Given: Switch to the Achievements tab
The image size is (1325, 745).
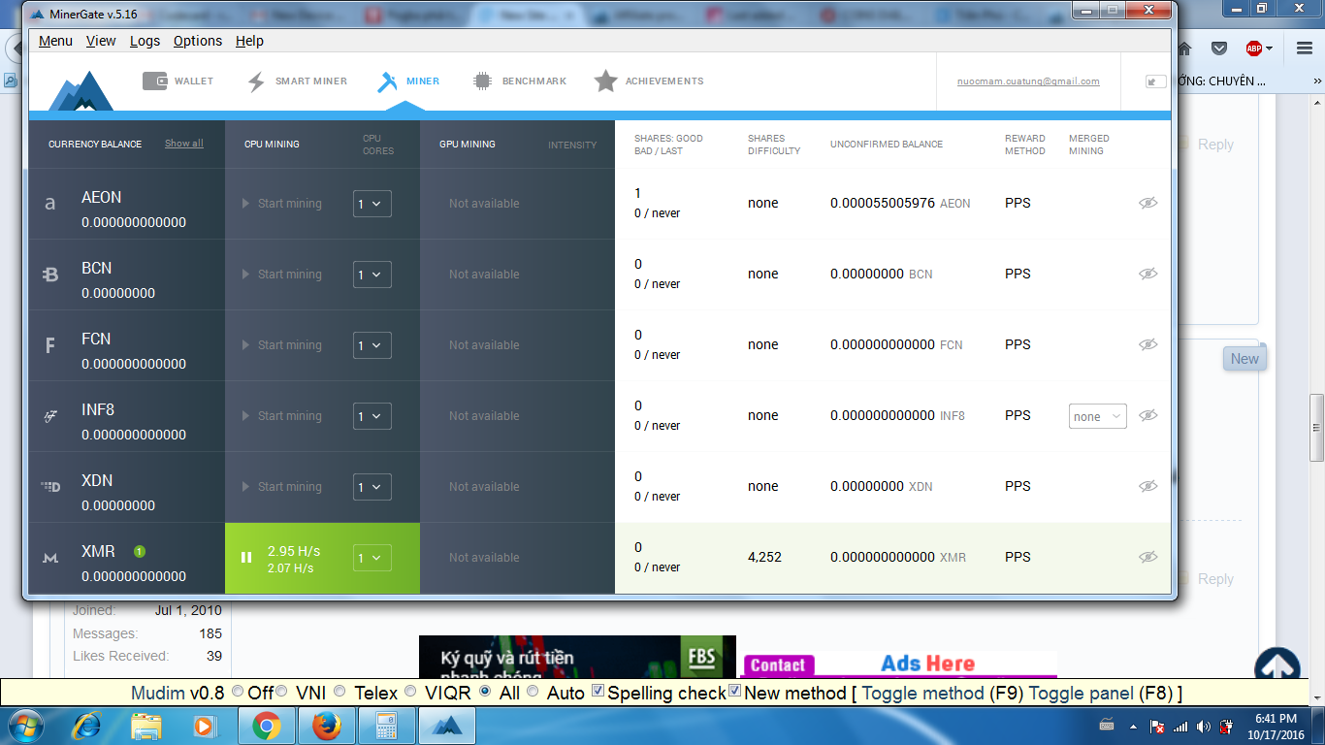Looking at the screenshot, I should [x=649, y=81].
